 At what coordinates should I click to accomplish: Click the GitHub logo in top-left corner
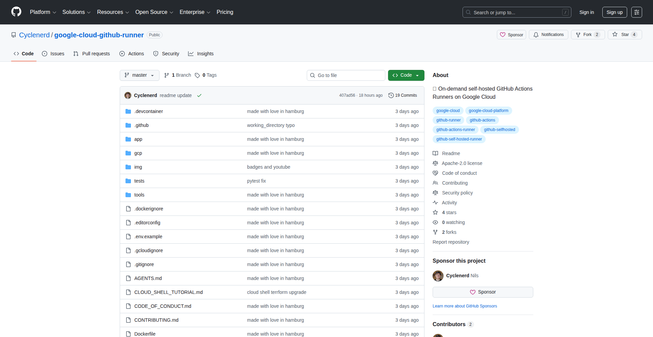16,12
